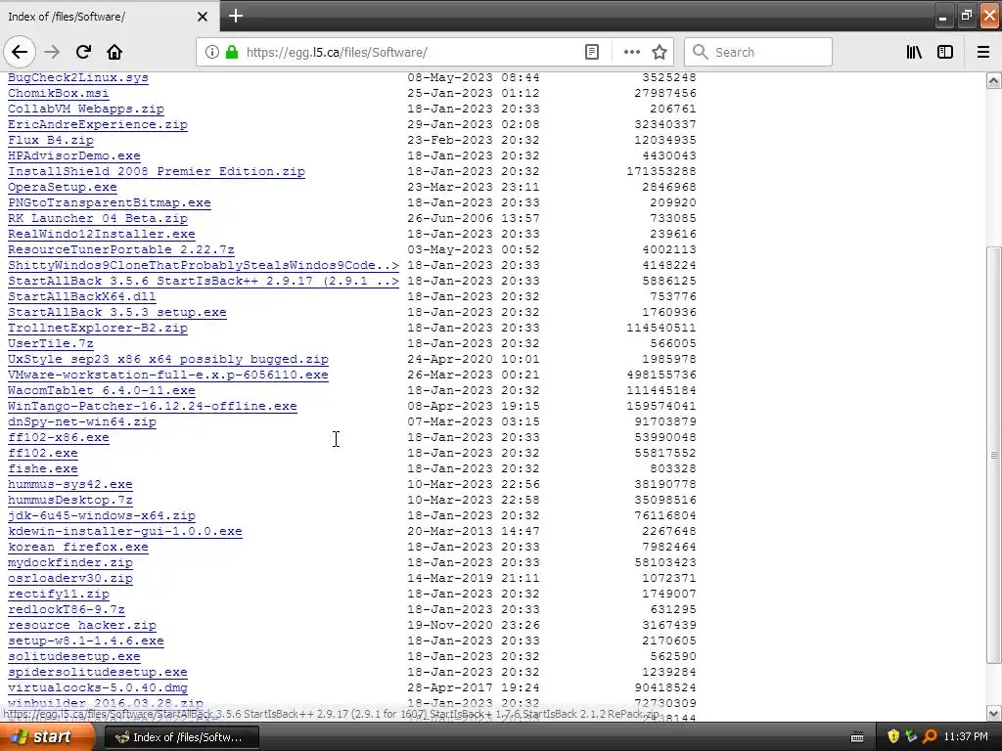Reload the current page
This screenshot has height=751, width=1002.
tap(83, 53)
